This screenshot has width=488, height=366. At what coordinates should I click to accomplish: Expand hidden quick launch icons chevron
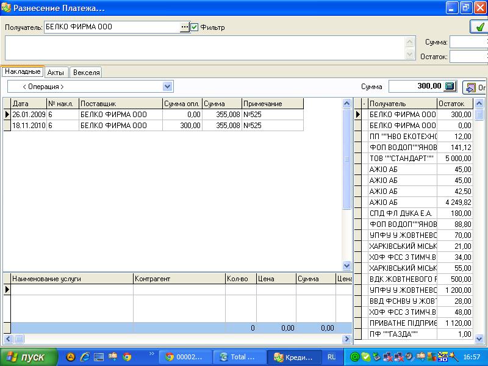pyautogui.click(x=151, y=354)
